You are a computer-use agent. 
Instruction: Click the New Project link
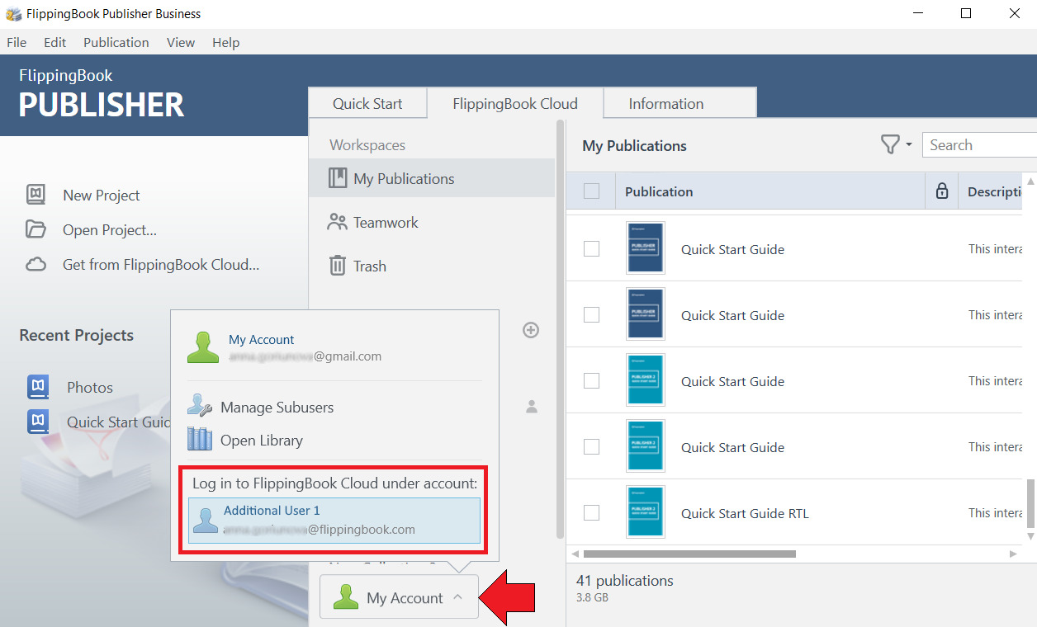[x=102, y=195]
